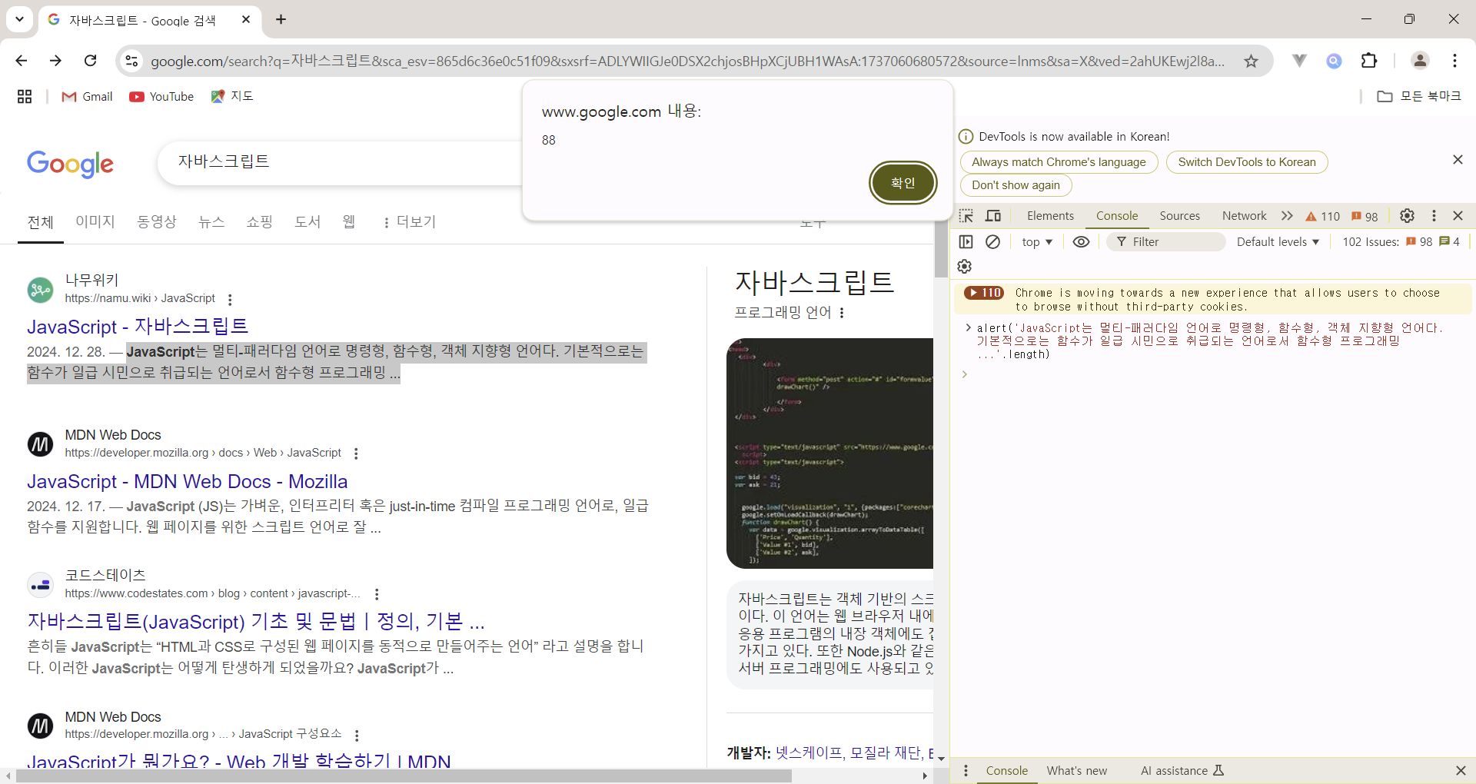The width and height of the screenshot is (1476, 784).
Task: Select the 도서 search tab
Action: click(x=307, y=222)
